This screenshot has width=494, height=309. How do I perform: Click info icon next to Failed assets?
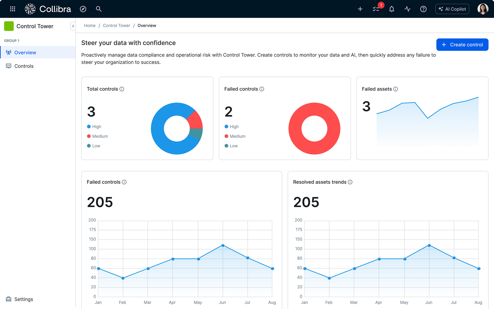point(396,89)
